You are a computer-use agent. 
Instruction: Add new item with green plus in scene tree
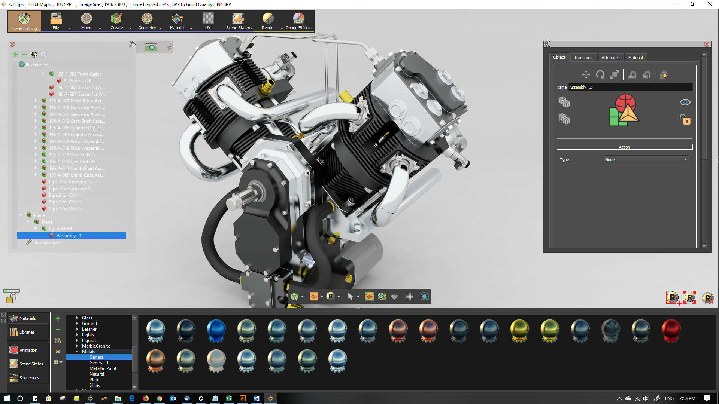[15, 55]
